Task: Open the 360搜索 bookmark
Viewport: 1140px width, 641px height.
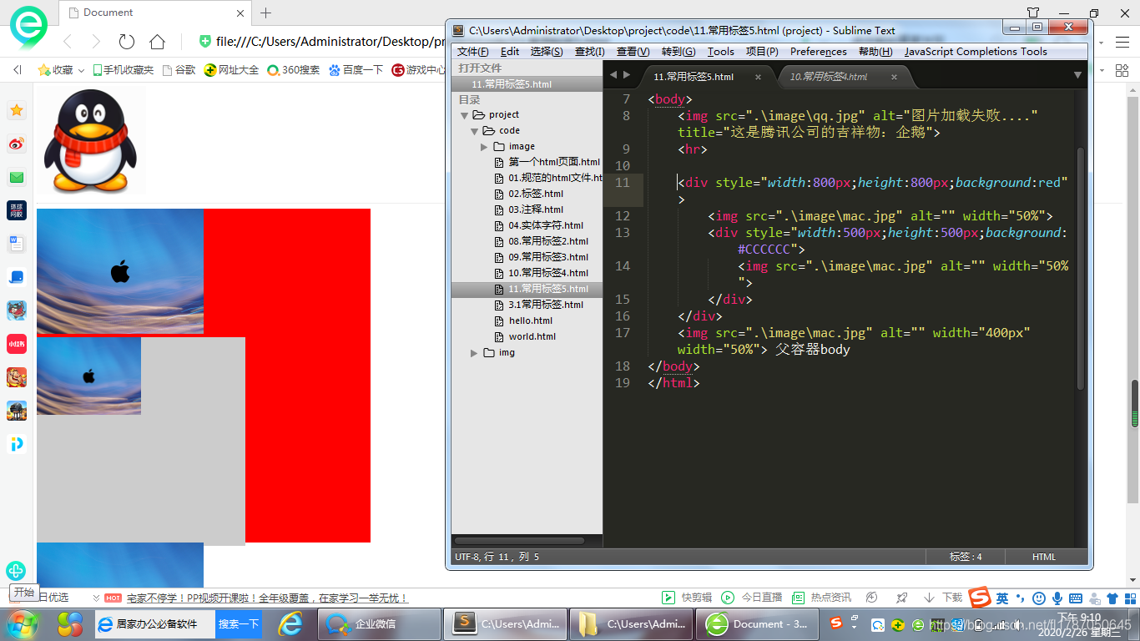Action: (293, 70)
